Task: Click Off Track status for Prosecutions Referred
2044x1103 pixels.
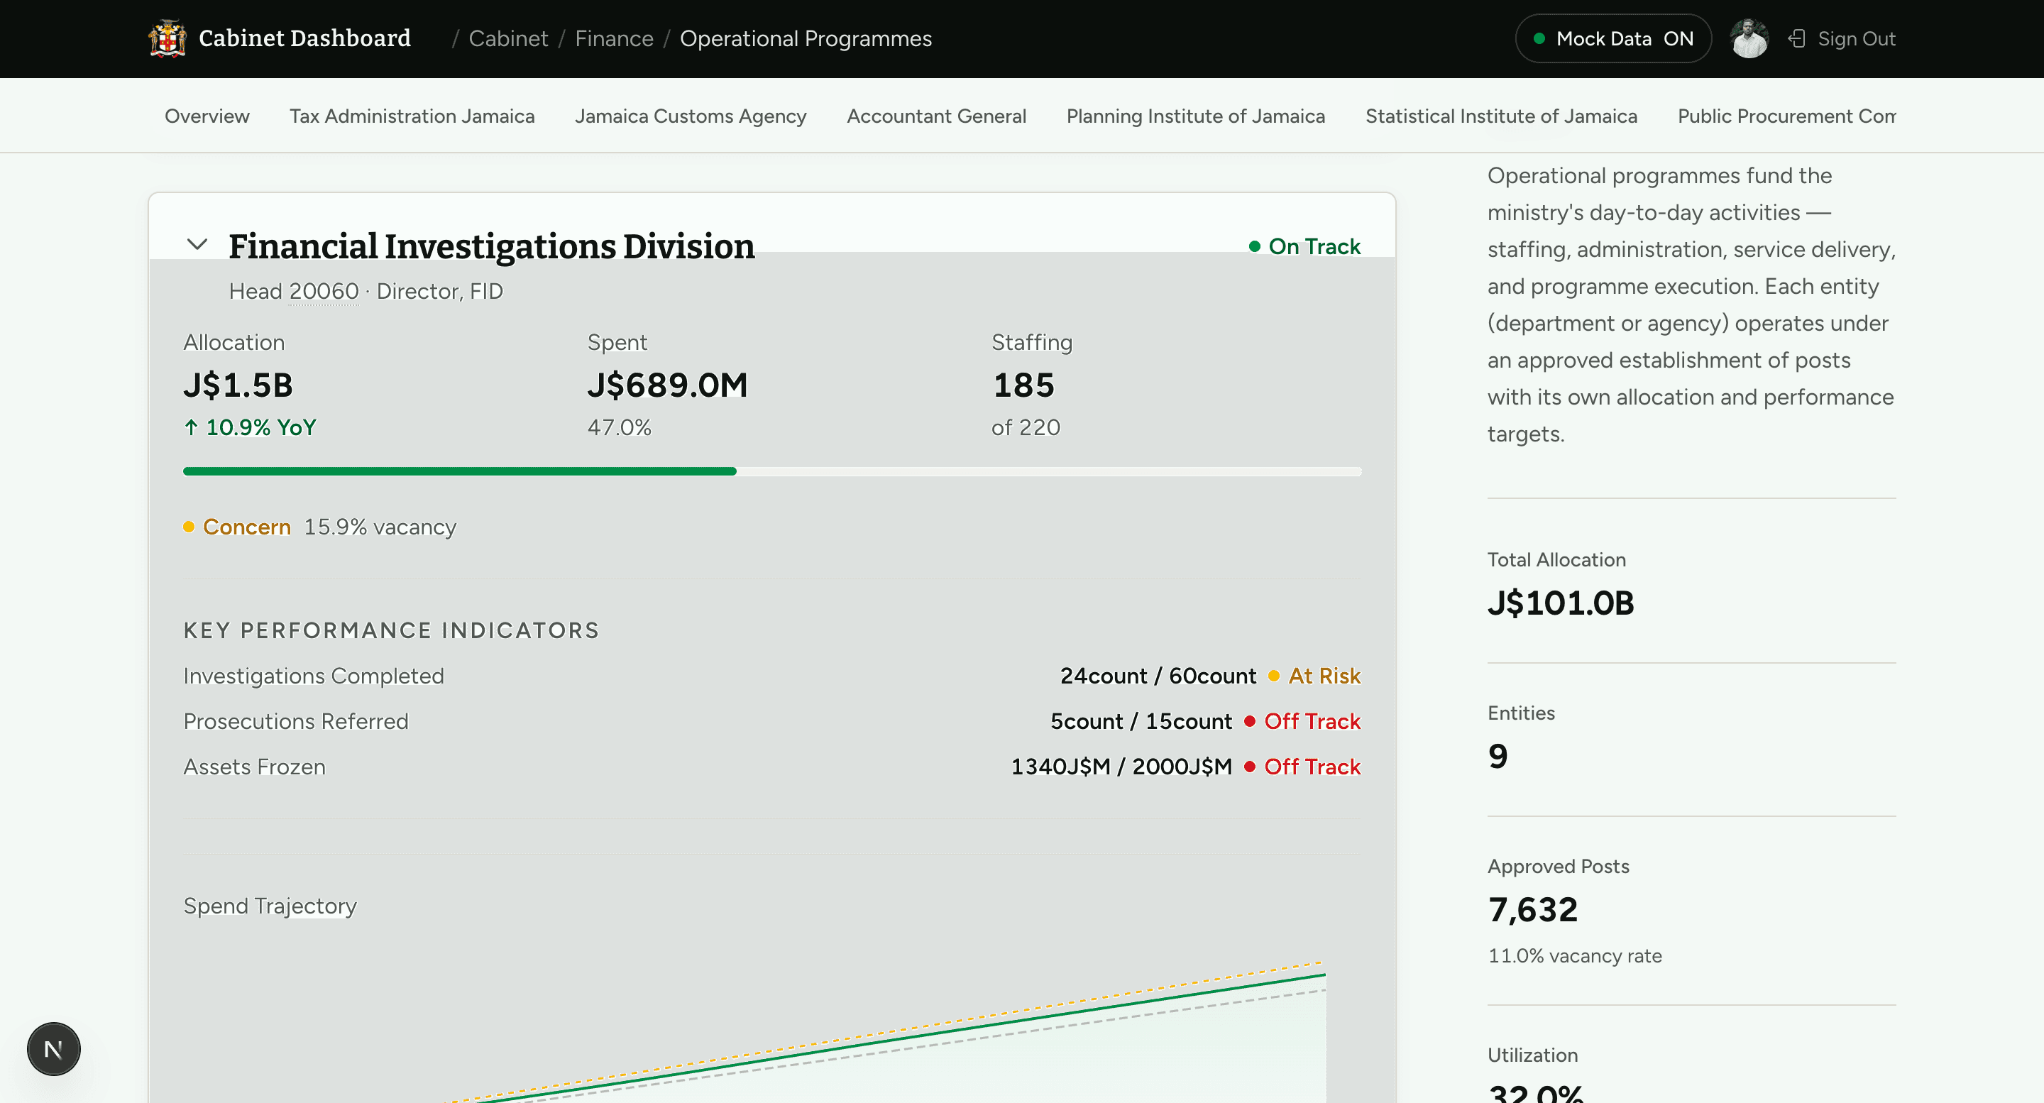Action: [1312, 720]
